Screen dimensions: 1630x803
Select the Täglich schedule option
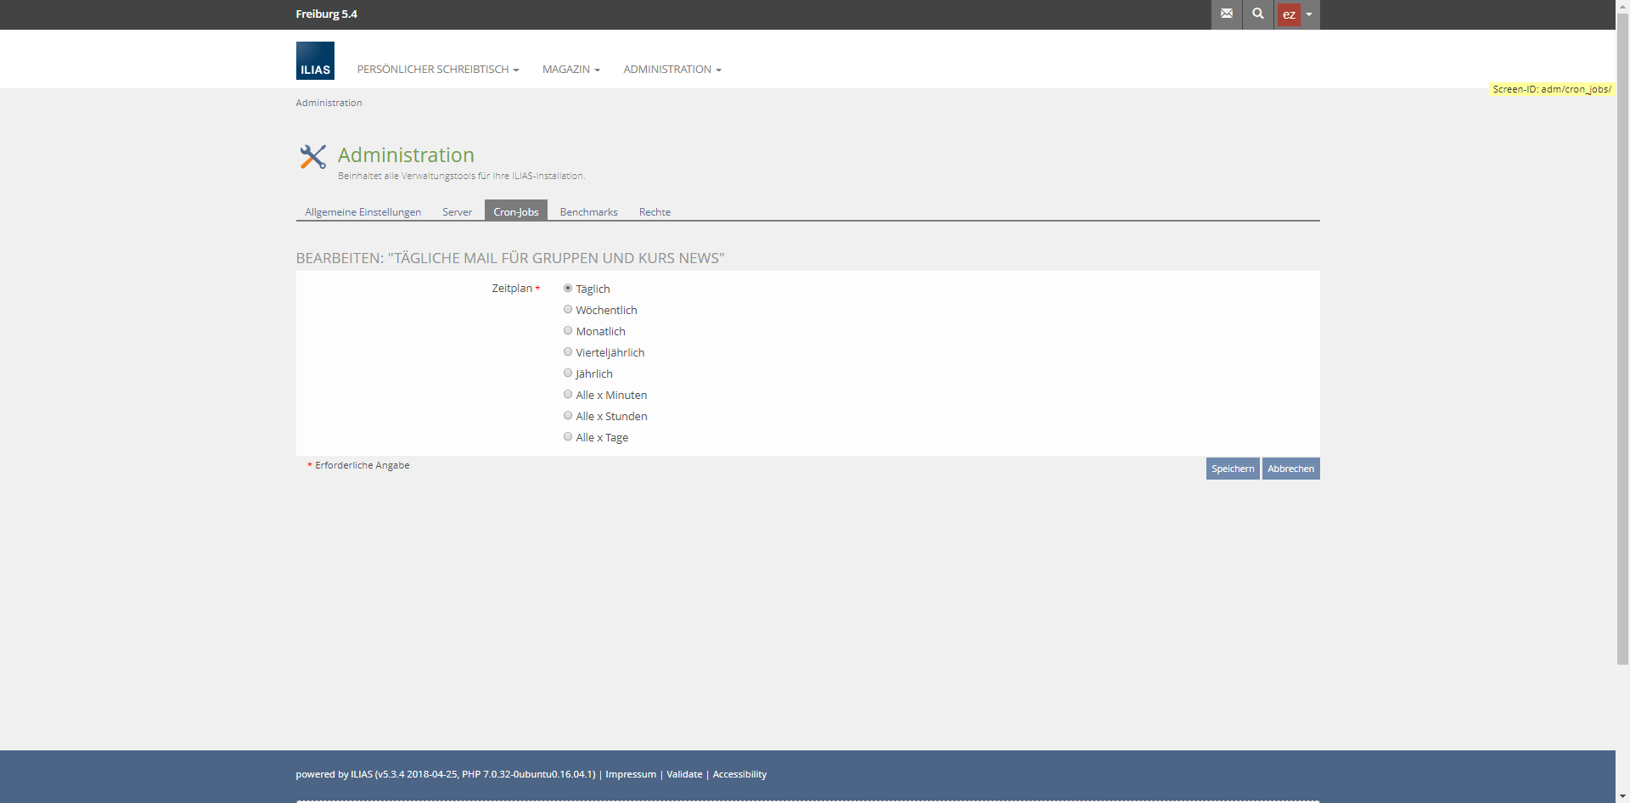(568, 289)
